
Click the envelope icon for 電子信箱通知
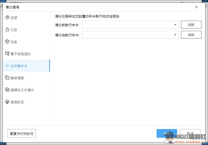(x=7, y=54)
